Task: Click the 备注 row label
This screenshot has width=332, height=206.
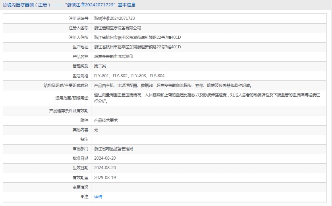Action: (x=84, y=139)
